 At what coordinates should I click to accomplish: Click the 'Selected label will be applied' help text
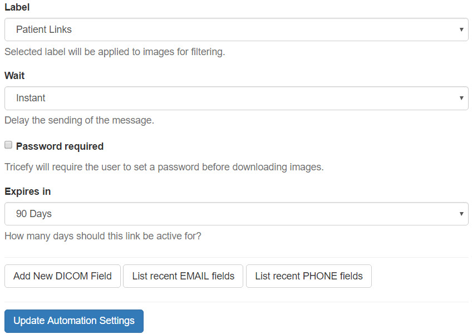click(x=114, y=52)
